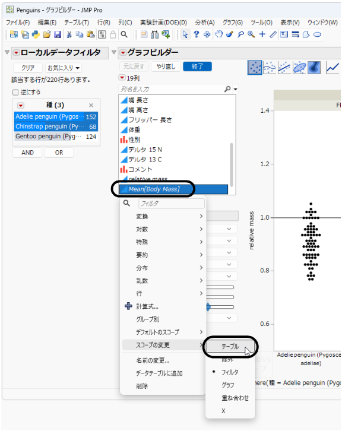Click the 終了 button

(x=197, y=66)
